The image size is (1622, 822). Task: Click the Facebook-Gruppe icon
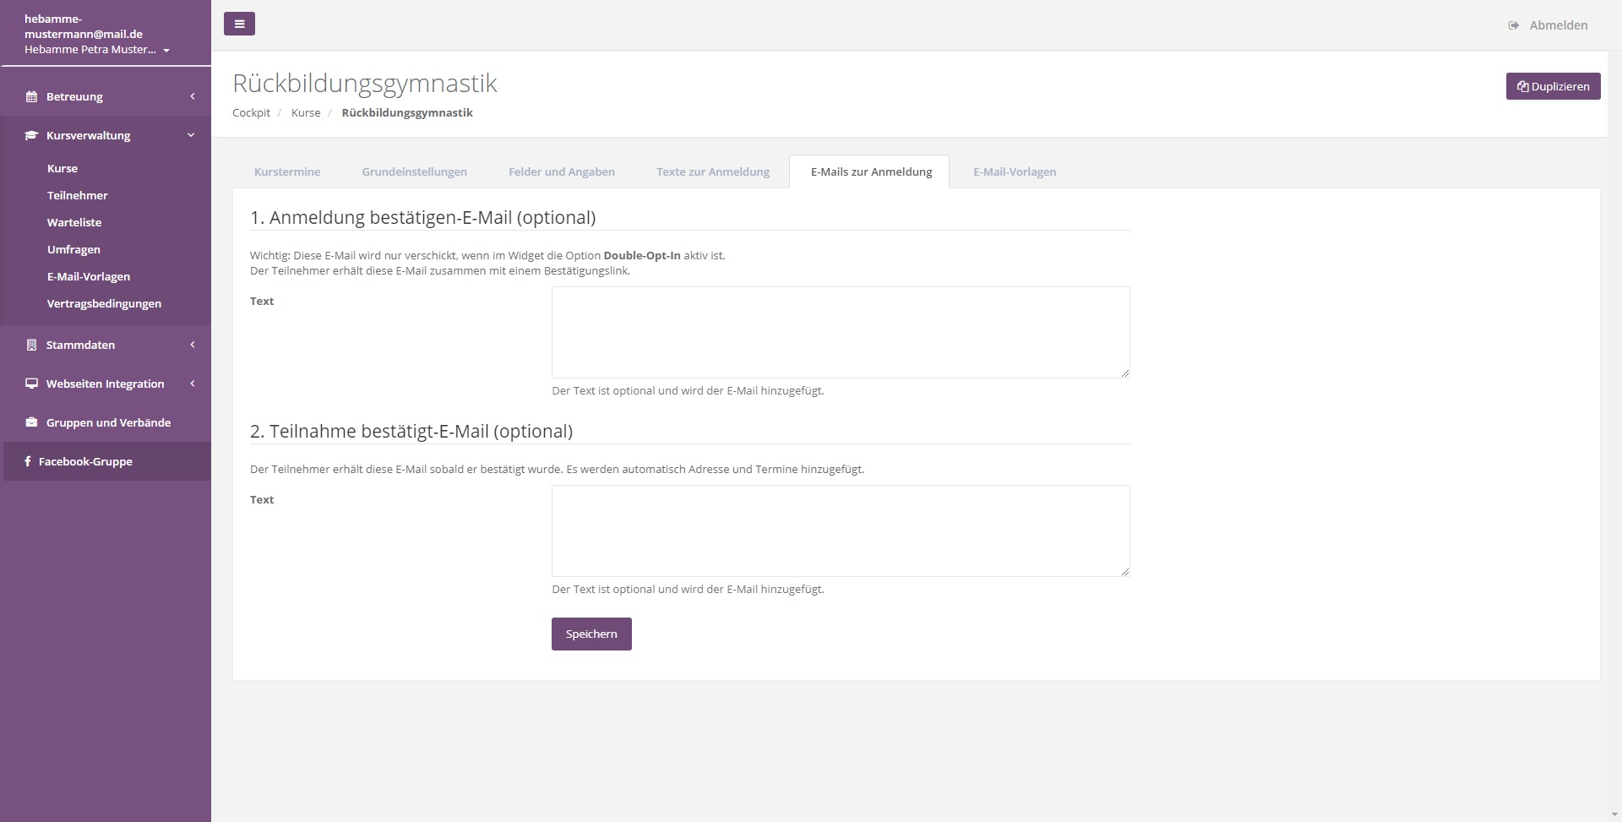[28, 461]
